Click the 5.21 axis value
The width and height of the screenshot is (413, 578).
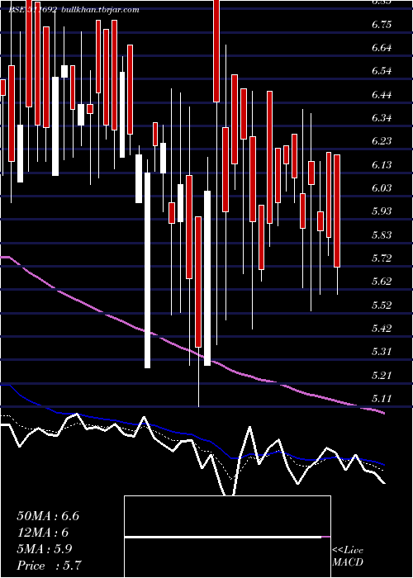coord(382,375)
